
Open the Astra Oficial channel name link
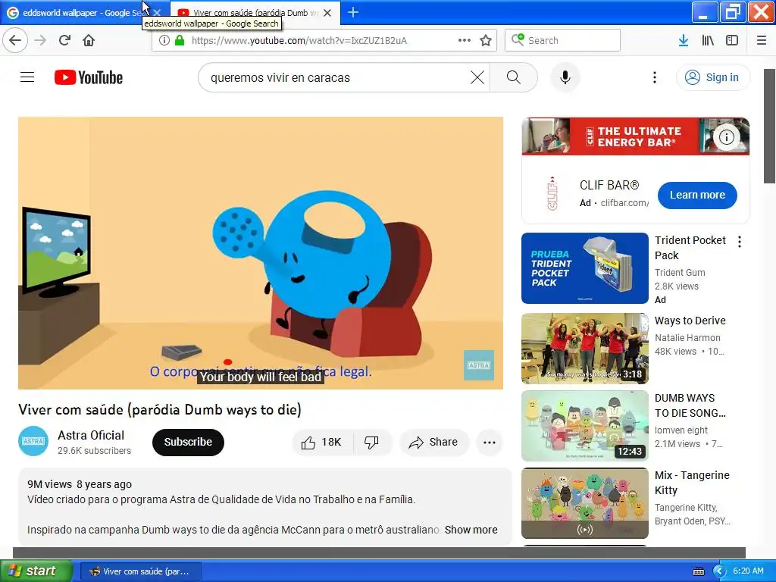[x=91, y=435]
